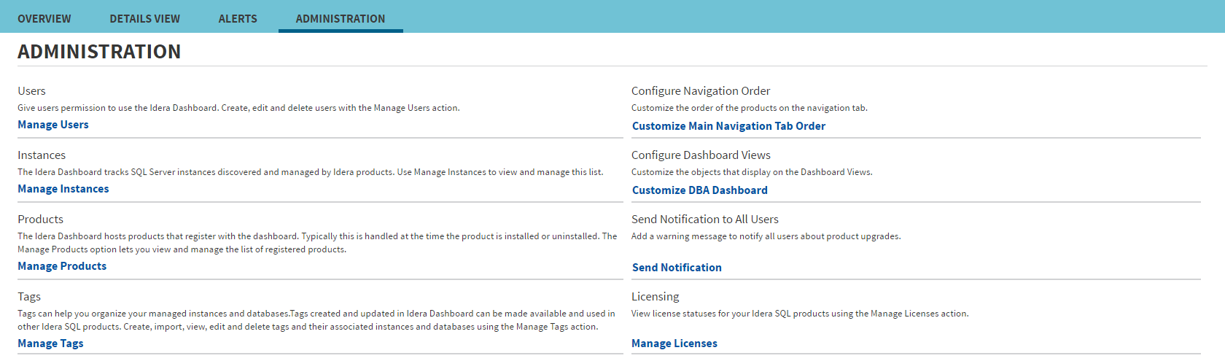Open the Details View tab
Viewport: 1225px width, 361px height.
click(144, 19)
